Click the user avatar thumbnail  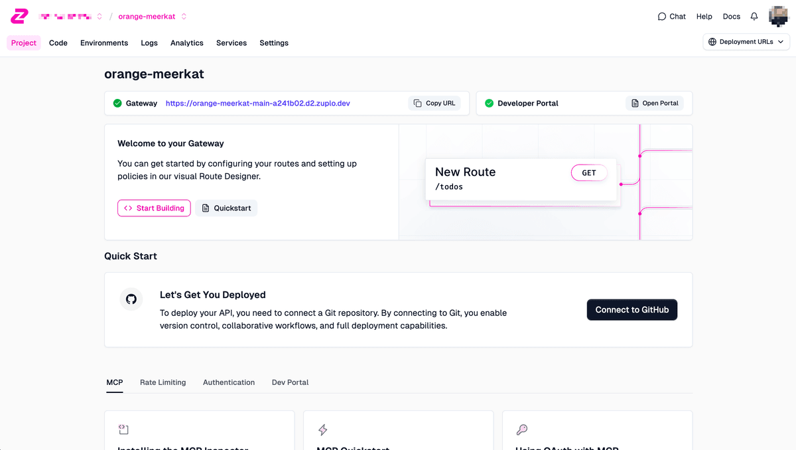[779, 17]
